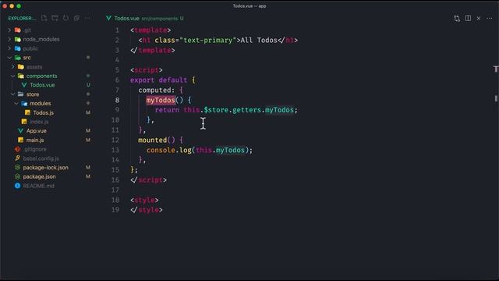Click the public folder icon
The image size is (499, 281).
18,48
